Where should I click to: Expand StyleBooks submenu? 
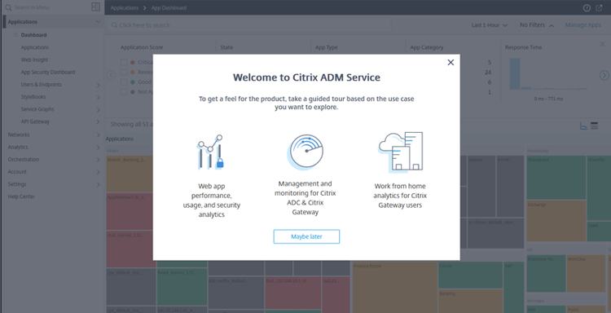(99, 98)
